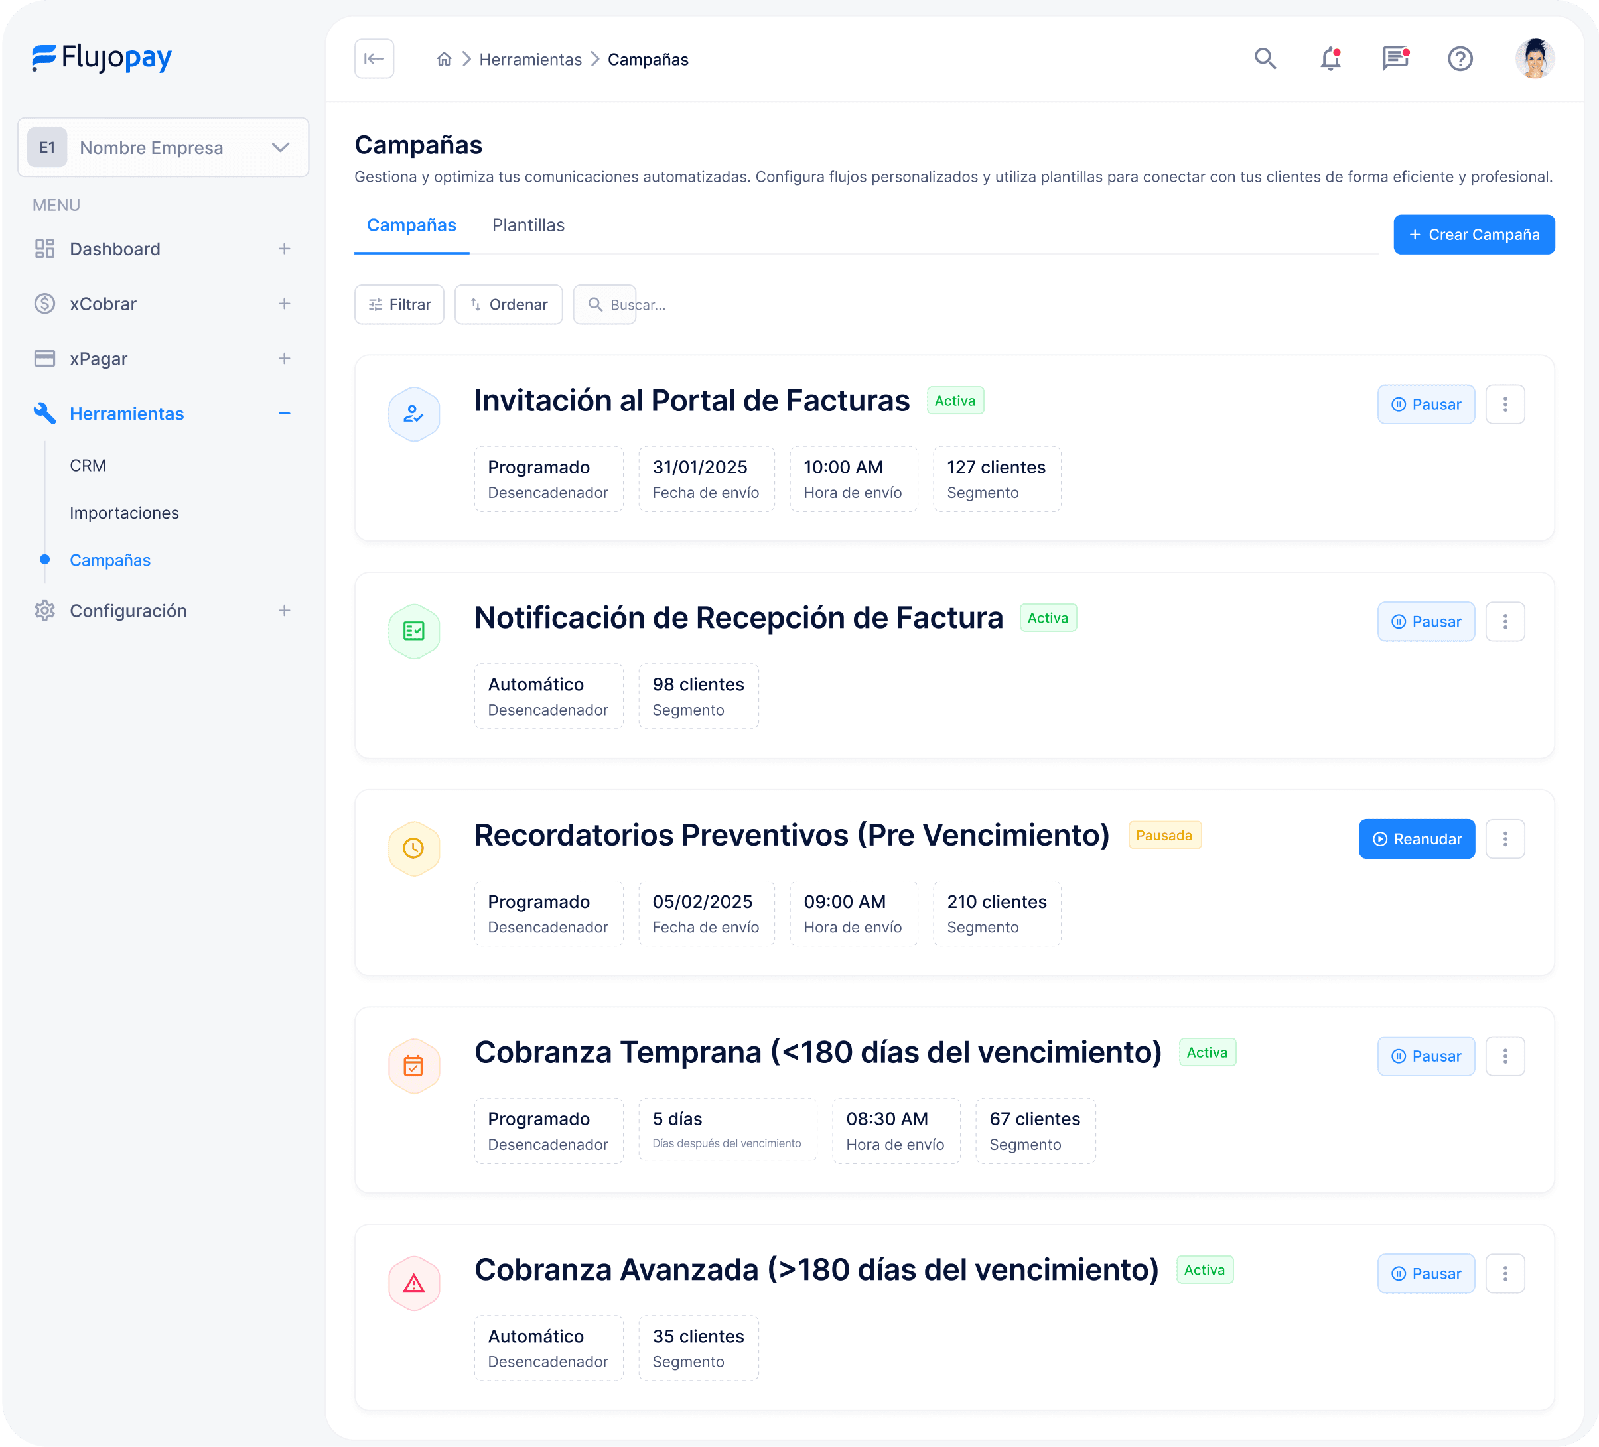
Task: Click the Crear Campaña button
Action: click(1474, 235)
